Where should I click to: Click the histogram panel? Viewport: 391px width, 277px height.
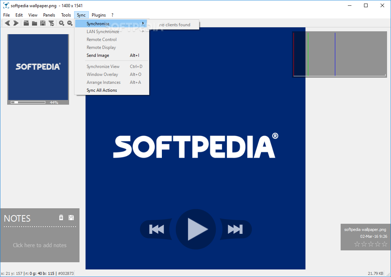point(340,54)
